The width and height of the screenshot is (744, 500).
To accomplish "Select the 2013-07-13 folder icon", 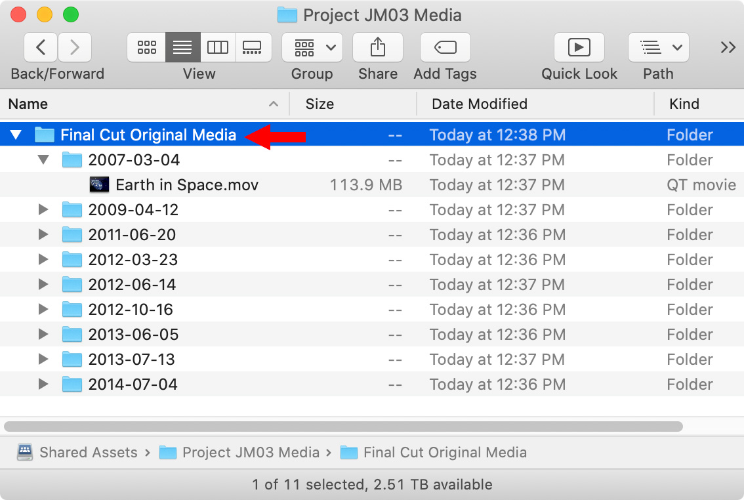I will 72,359.
